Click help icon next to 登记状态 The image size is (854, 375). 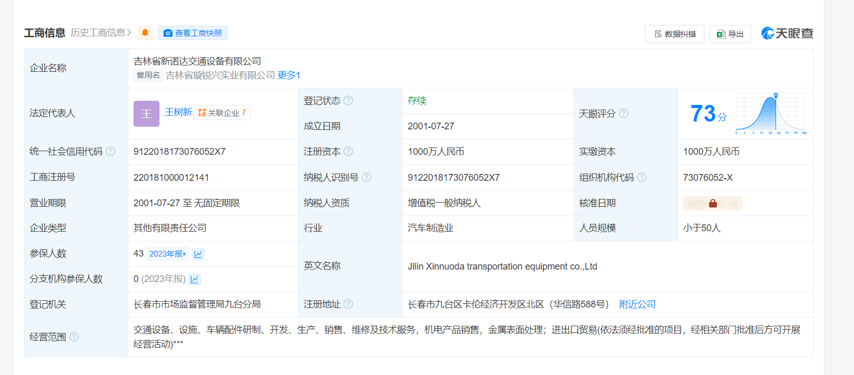[349, 100]
